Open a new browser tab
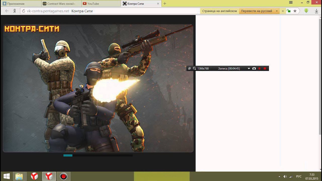Screen dimensions: 322x181 [x=165, y=4]
